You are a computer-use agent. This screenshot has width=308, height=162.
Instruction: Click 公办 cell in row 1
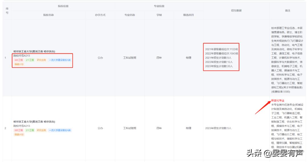pyautogui.click(x=100, y=58)
